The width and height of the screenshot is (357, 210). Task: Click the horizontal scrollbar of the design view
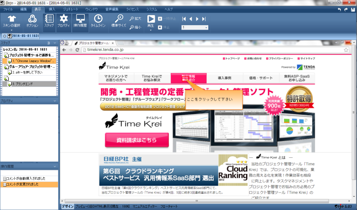pyautogui.click(x=197, y=201)
